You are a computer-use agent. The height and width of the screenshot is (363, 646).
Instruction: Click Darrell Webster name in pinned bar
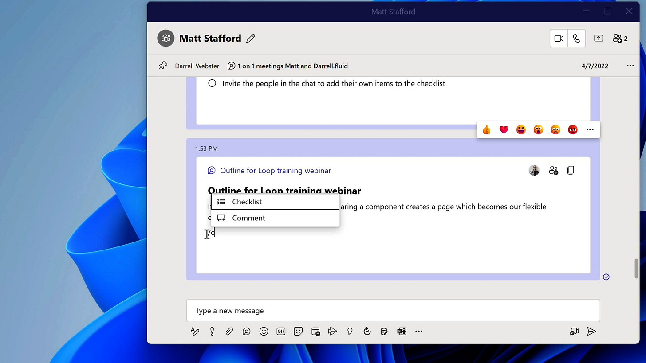pos(197,66)
